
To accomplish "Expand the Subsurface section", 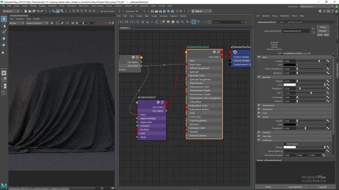I will click(259, 109).
